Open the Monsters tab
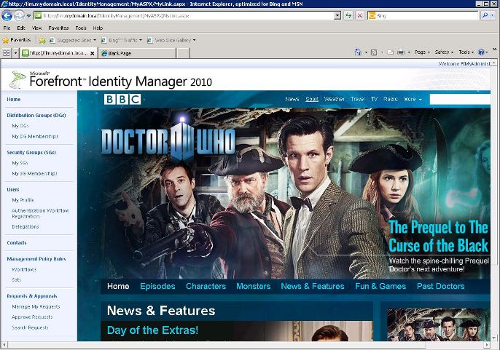Viewport: 500px width, 350px height. point(253,286)
